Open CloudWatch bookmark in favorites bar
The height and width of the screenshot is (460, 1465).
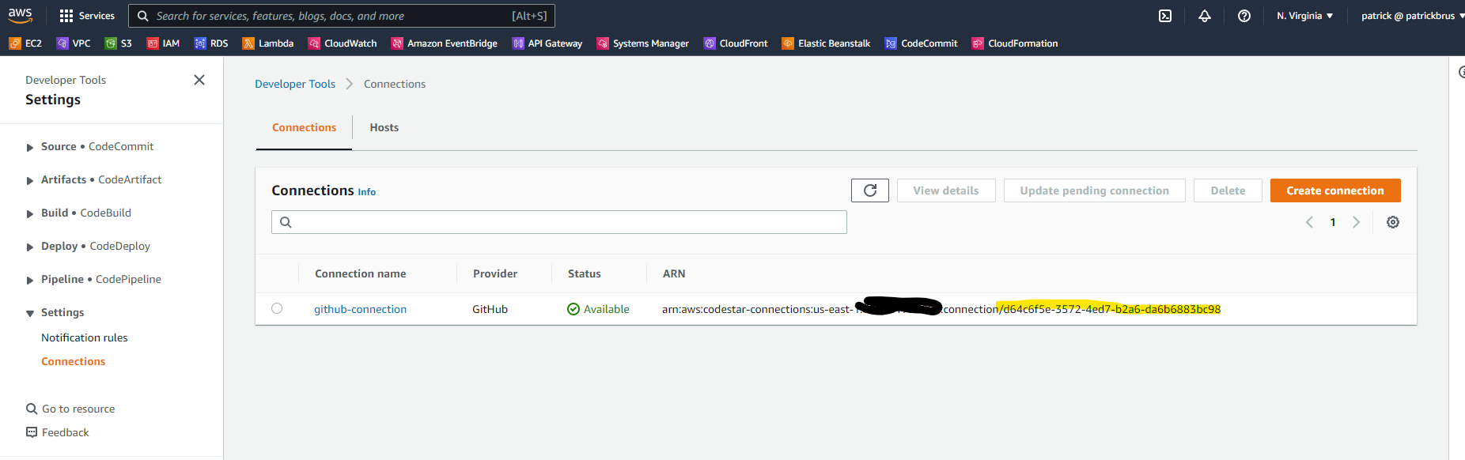[x=343, y=43]
